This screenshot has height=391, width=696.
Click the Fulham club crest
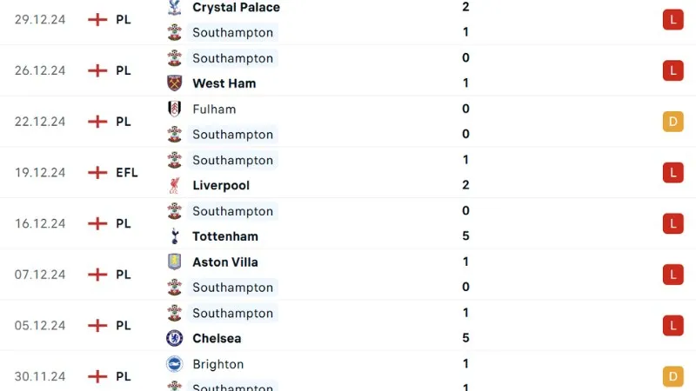175,109
